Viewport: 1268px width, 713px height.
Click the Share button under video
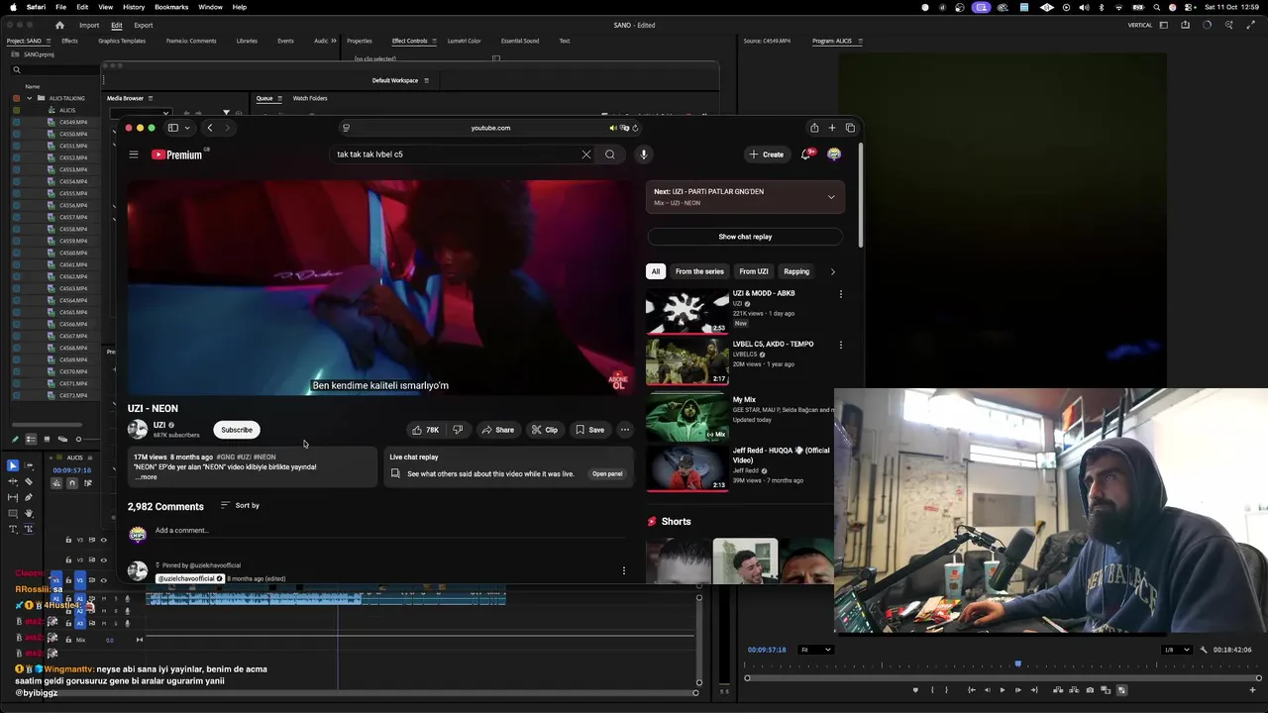(x=497, y=430)
